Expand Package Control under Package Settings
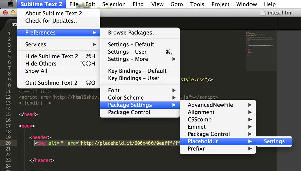Viewport: 301px width, 171px height. [x=218, y=134]
